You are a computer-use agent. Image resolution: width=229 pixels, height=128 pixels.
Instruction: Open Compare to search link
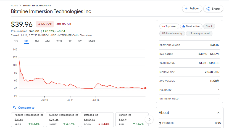[24, 108]
